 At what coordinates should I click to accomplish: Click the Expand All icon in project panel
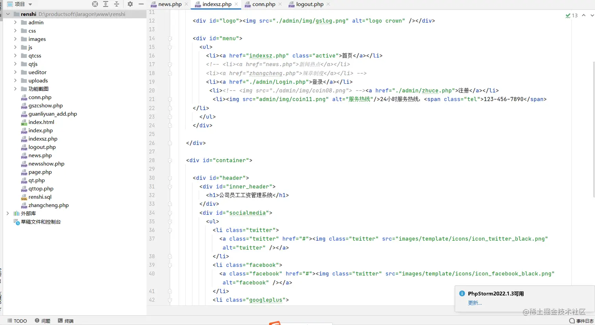[105, 4]
